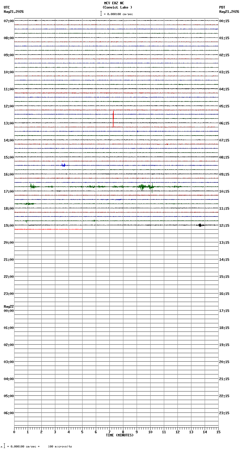This screenshot has width=241, height=450.
Task: Click the '20:15' PDT time label
Action: click(x=224, y=362)
